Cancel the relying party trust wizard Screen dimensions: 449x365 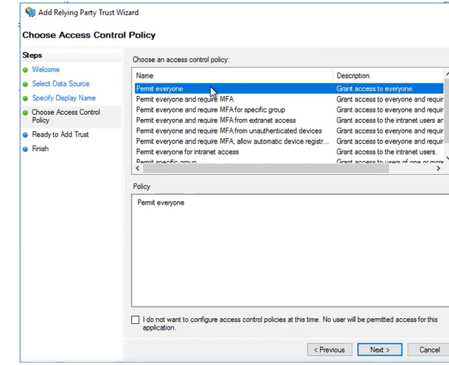[x=429, y=350]
